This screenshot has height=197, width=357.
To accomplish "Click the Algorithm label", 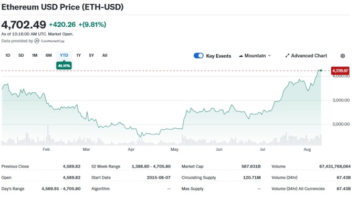I will point(100,189).
